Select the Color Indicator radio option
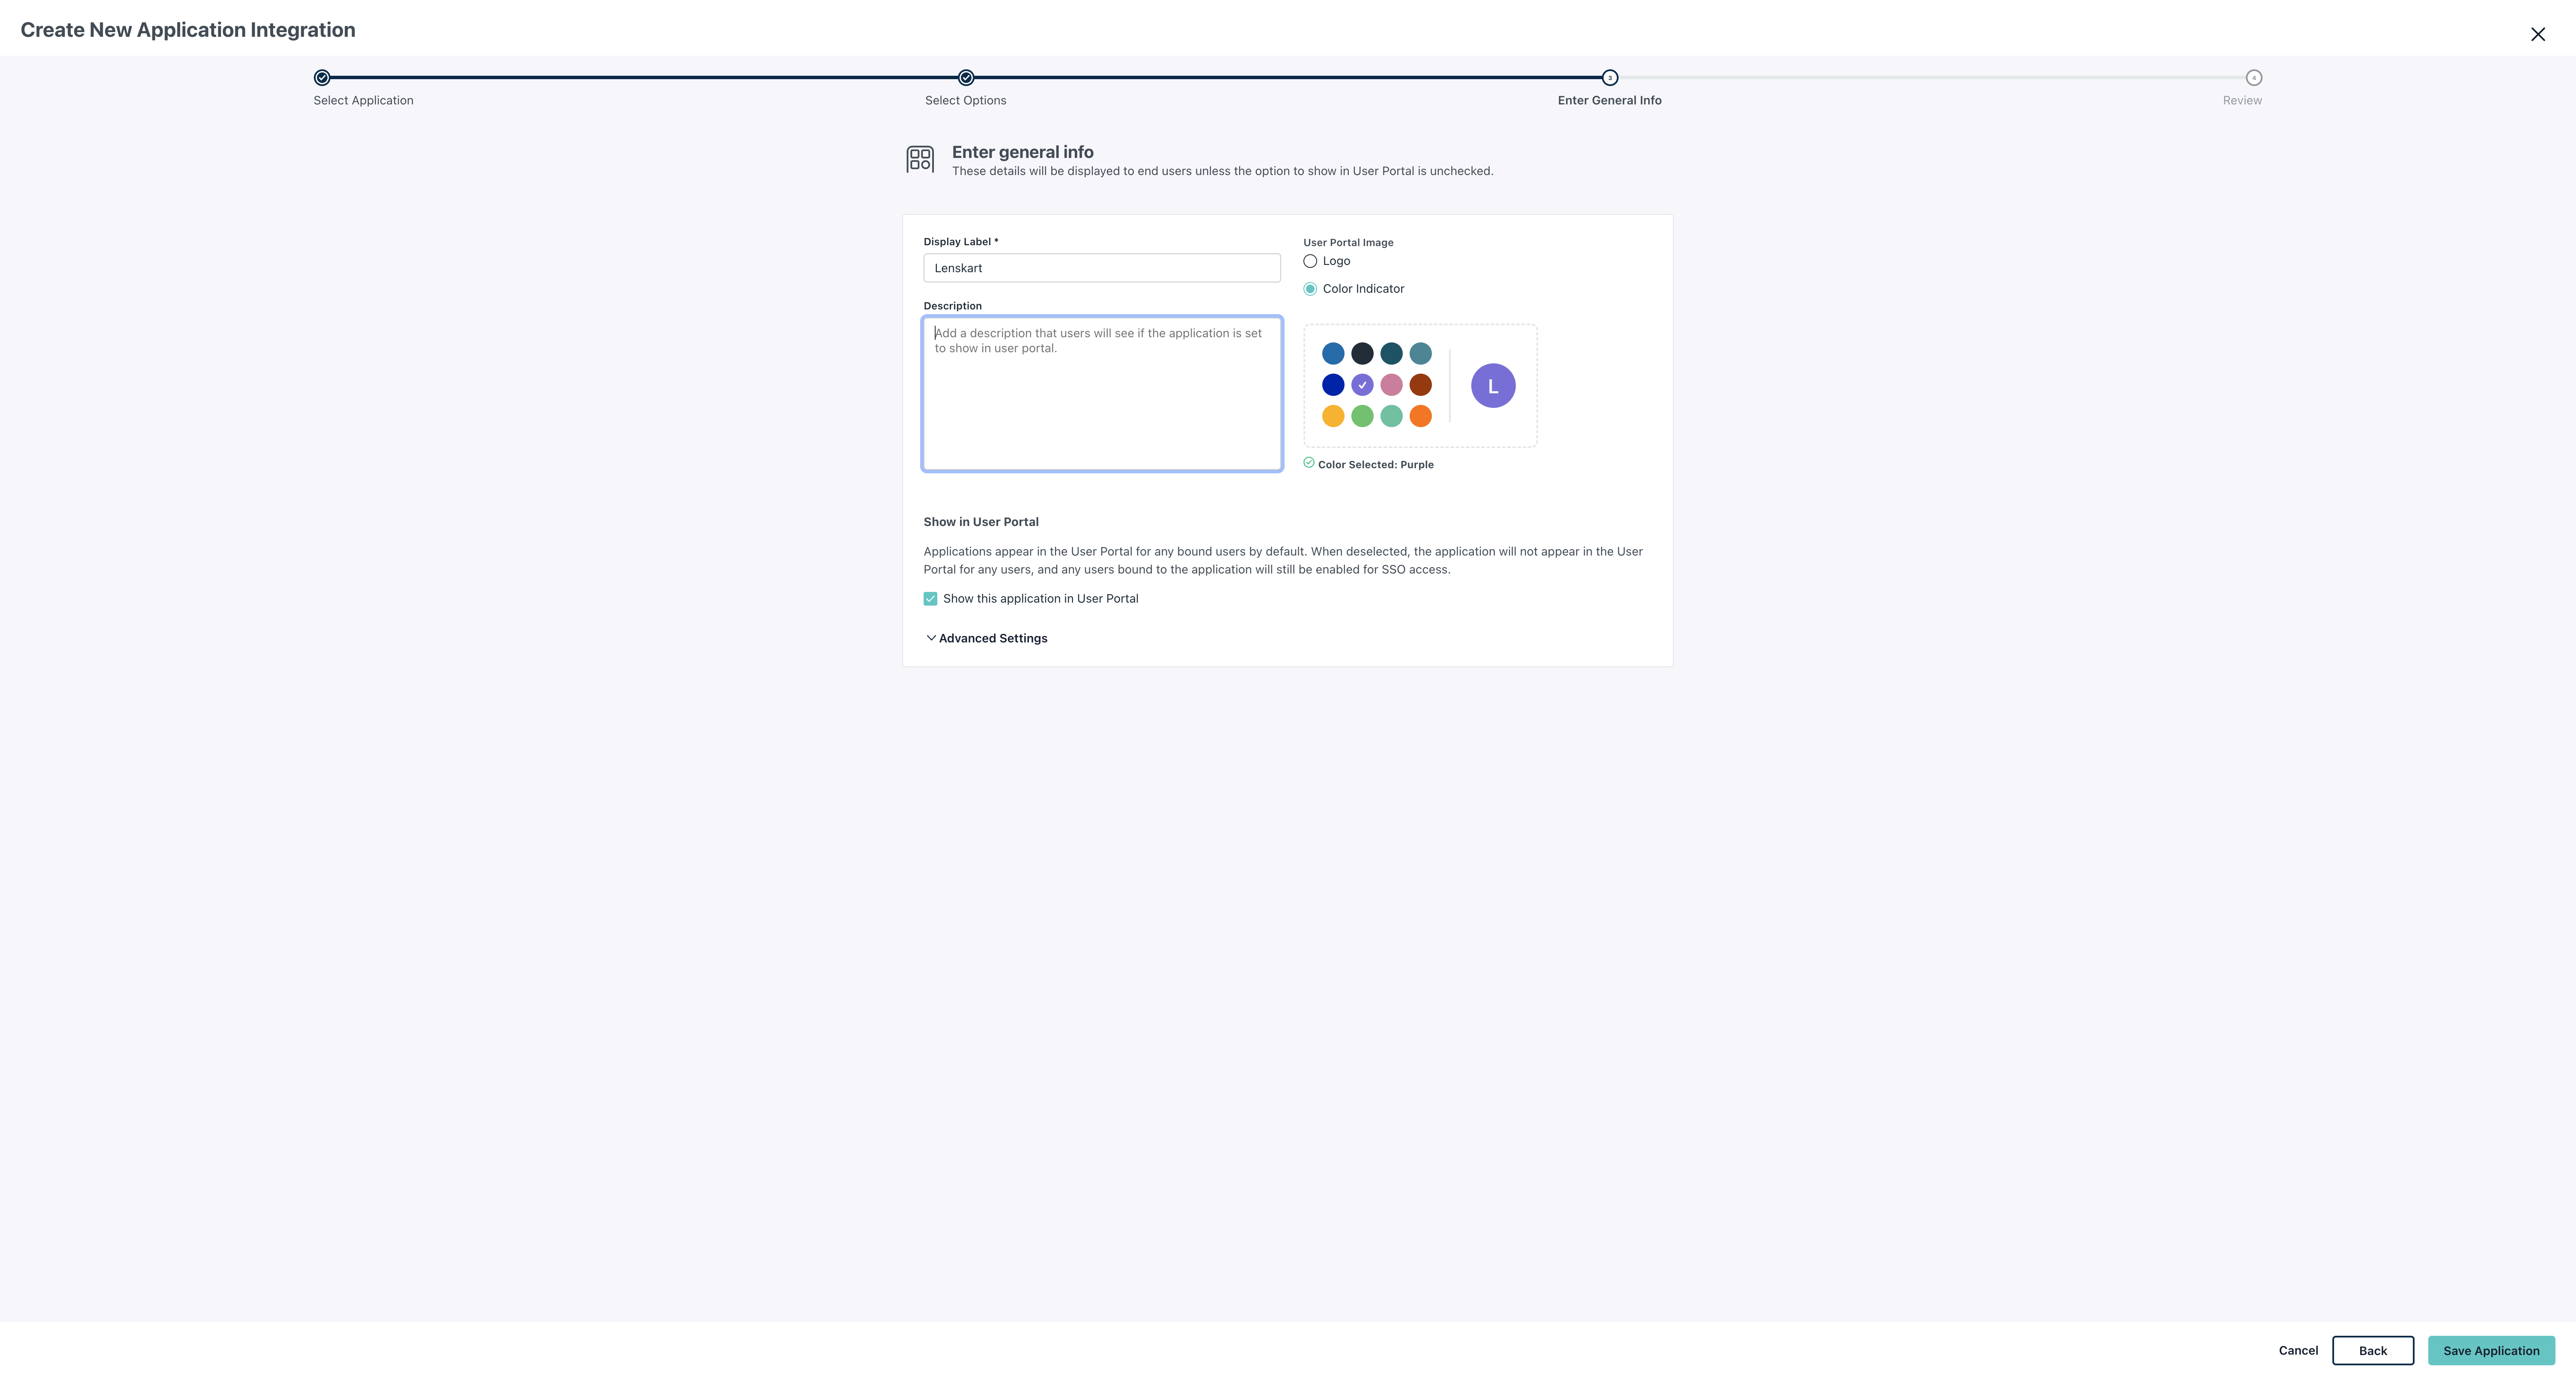 [x=1310, y=289]
